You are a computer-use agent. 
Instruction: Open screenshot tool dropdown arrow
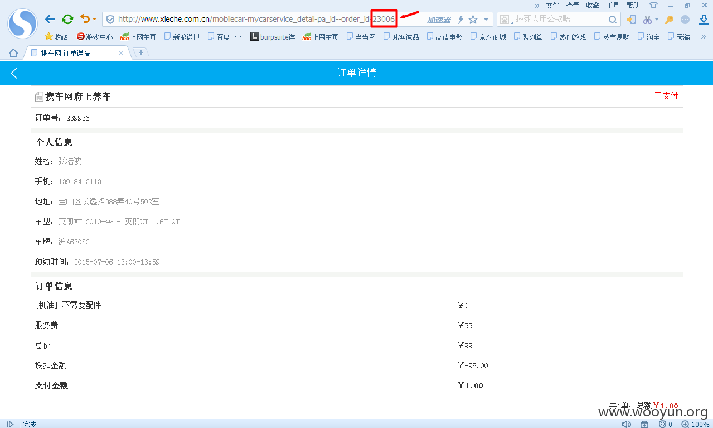click(656, 20)
